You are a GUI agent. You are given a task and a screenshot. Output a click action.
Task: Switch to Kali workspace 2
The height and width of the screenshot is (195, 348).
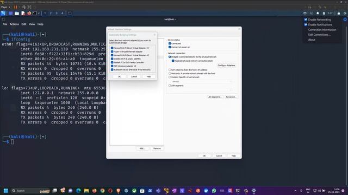coord(51,13)
